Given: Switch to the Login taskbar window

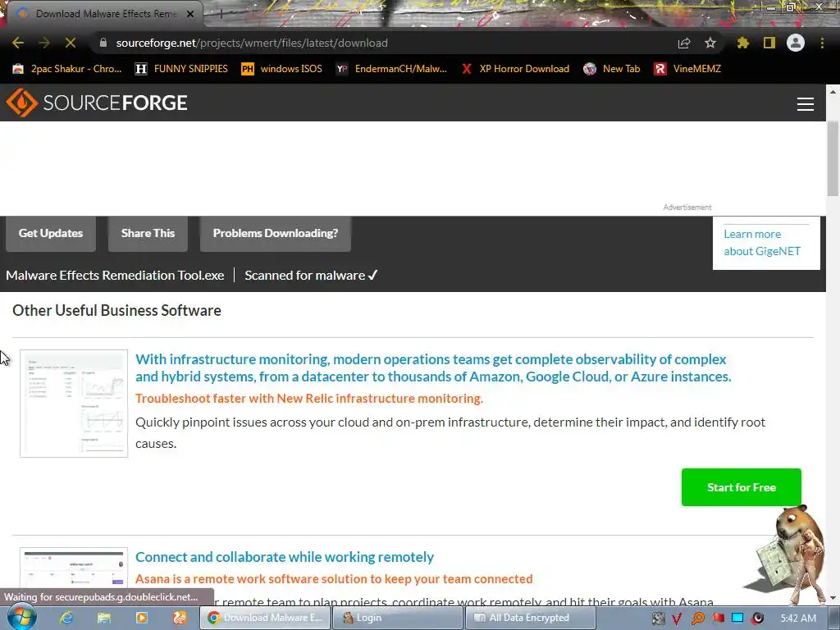Looking at the screenshot, I should 398,618.
